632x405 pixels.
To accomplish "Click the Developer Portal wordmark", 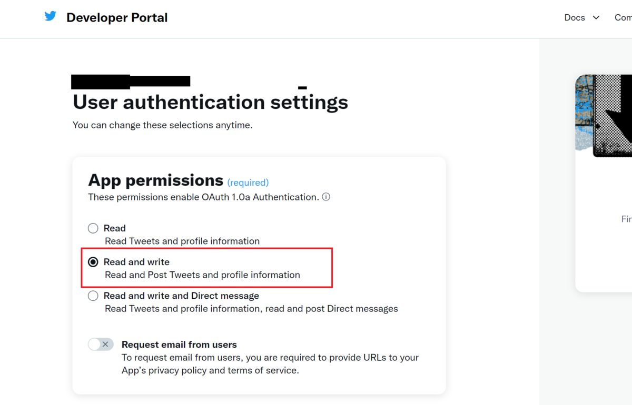I will (x=117, y=17).
